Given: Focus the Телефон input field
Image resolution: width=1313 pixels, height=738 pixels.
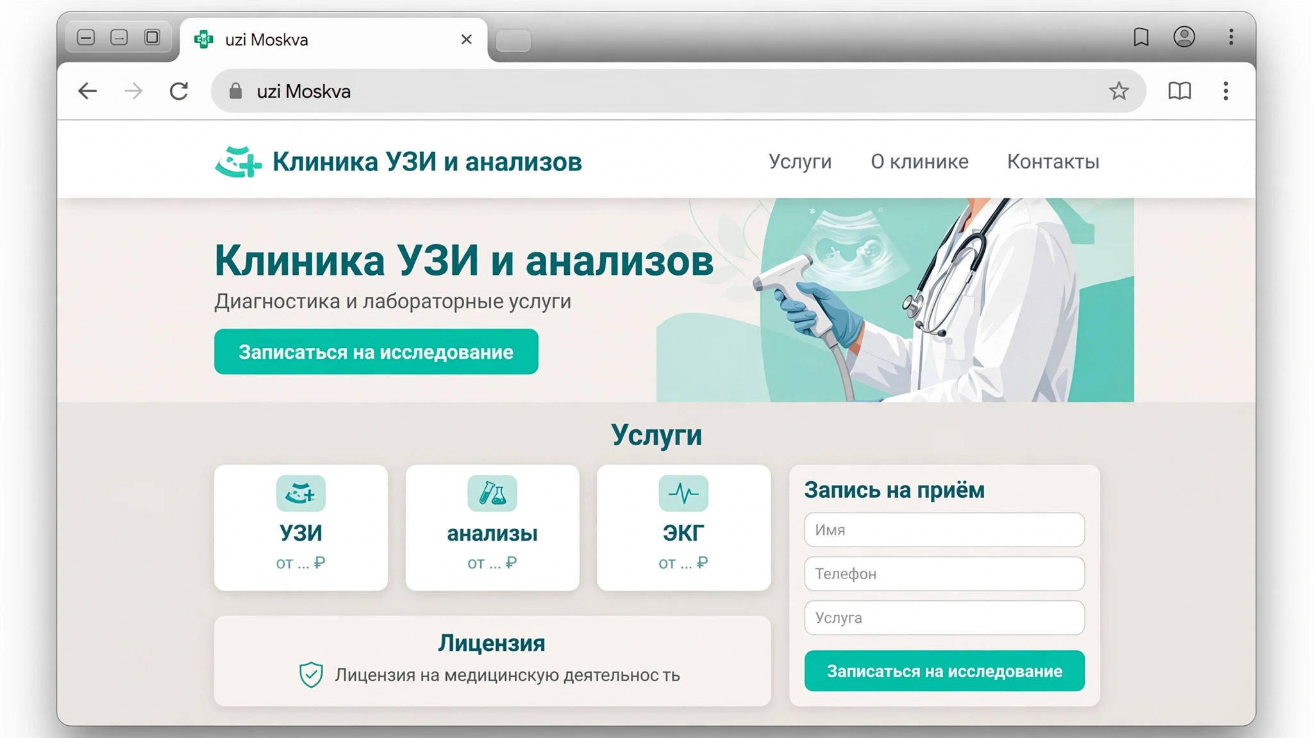Looking at the screenshot, I should 944,573.
